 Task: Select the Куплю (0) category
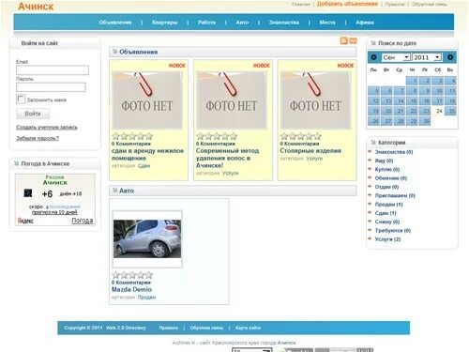click(387, 170)
